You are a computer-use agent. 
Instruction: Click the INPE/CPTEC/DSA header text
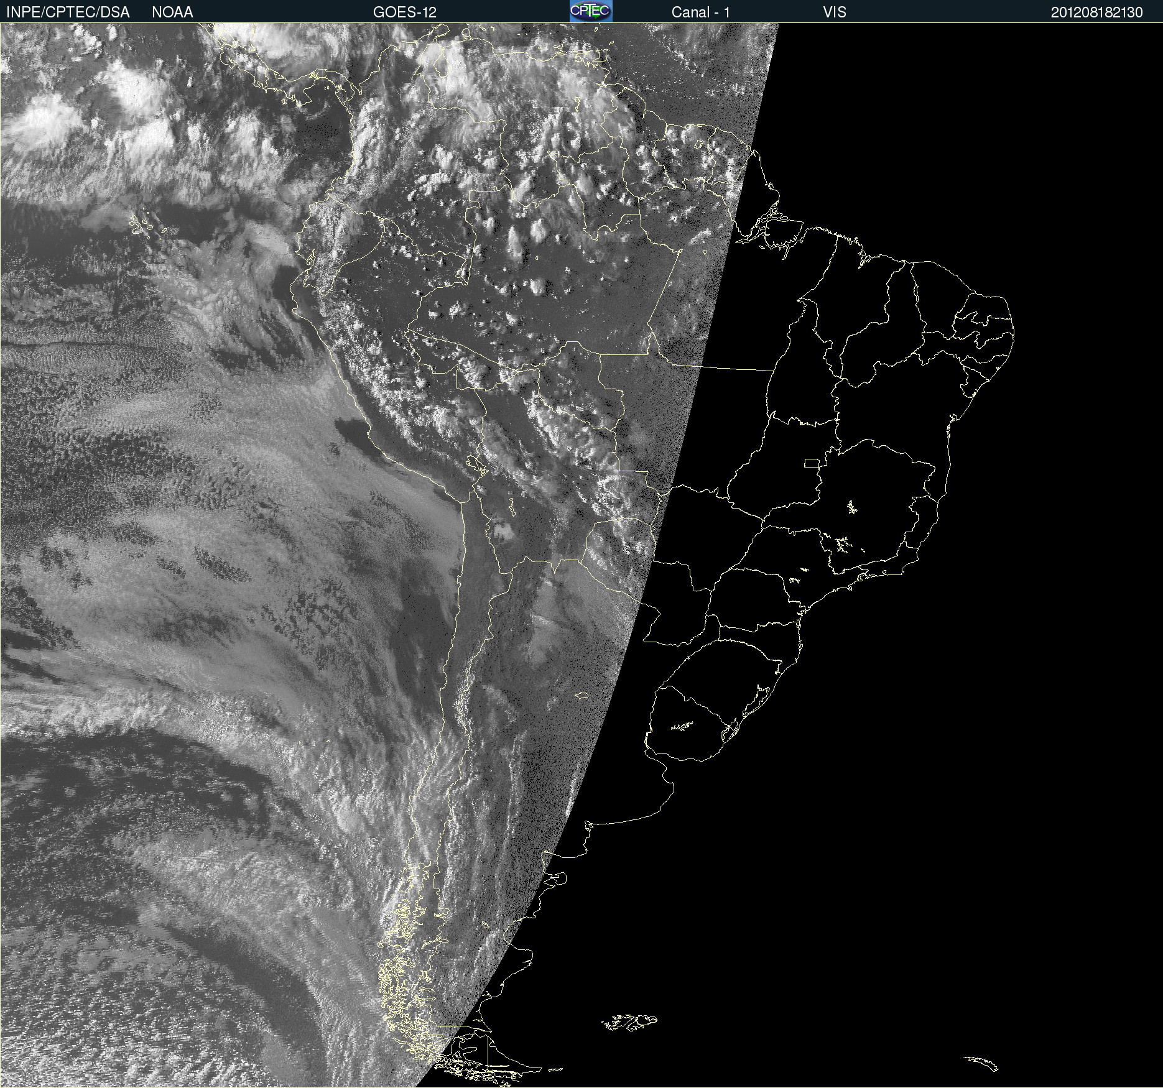68,12
